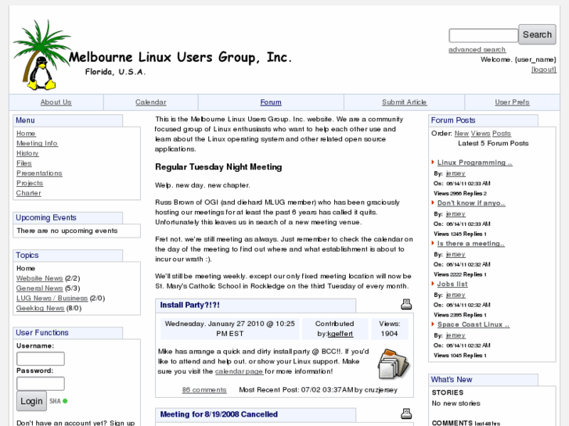Open the User Prefs tab
This screenshot has width=569, height=426.
pos(512,102)
